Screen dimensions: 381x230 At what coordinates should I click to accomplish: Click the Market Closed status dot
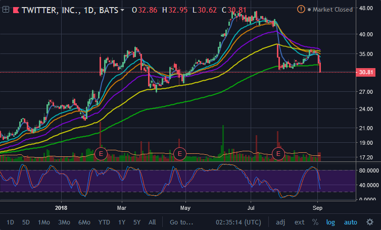tap(309, 10)
